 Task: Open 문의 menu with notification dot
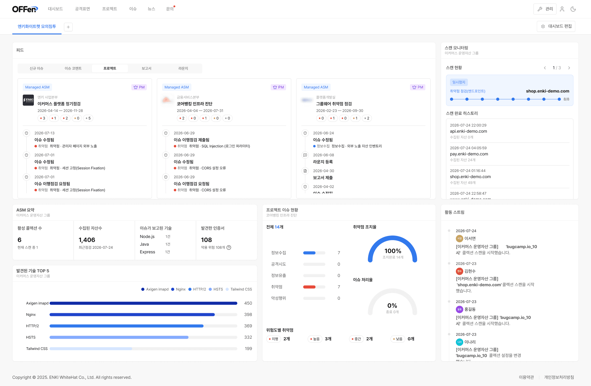170,9
